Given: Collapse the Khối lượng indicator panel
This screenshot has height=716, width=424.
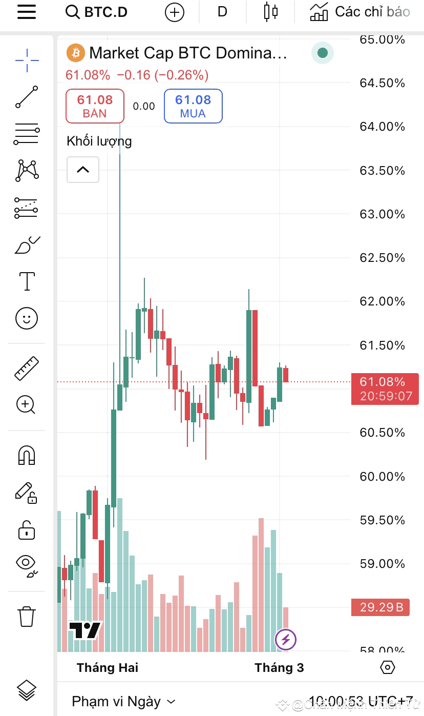Looking at the screenshot, I should (82, 169).
